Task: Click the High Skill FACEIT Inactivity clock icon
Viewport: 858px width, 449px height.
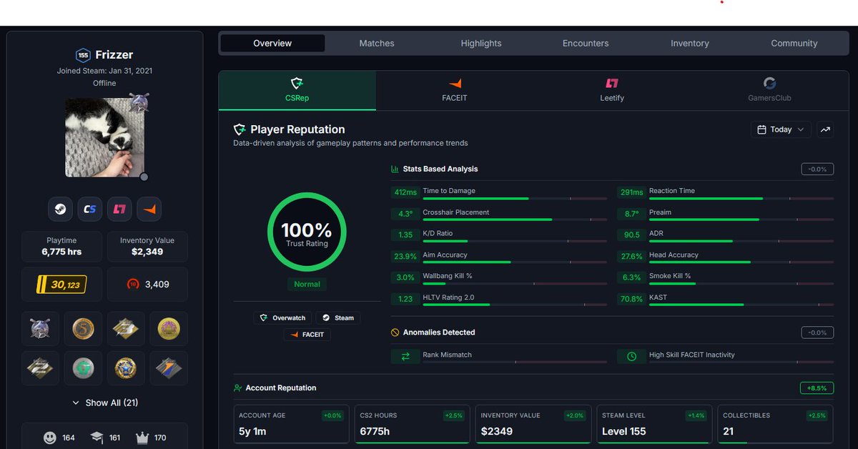Action: [x=631, y=356]
